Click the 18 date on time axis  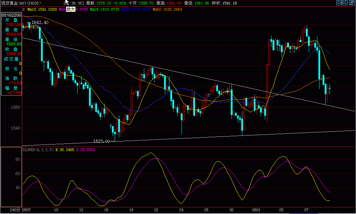coord(131,210)
